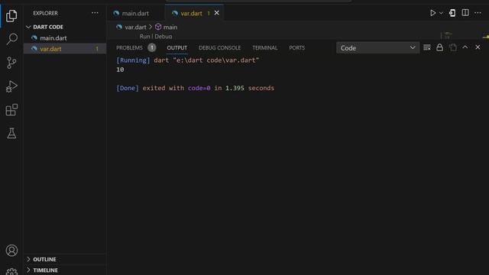Screen dimensions: 489x275
Task: Open the Accounts icon
Action: coord(11,251)
